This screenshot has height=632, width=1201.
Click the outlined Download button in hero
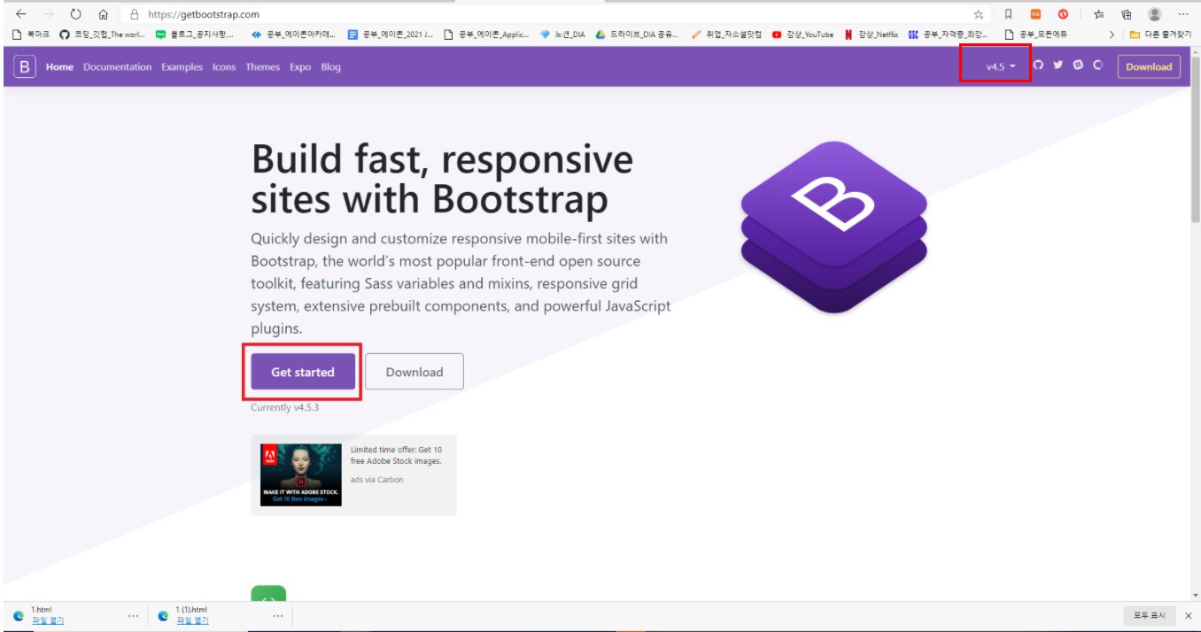tap(415, 372)
